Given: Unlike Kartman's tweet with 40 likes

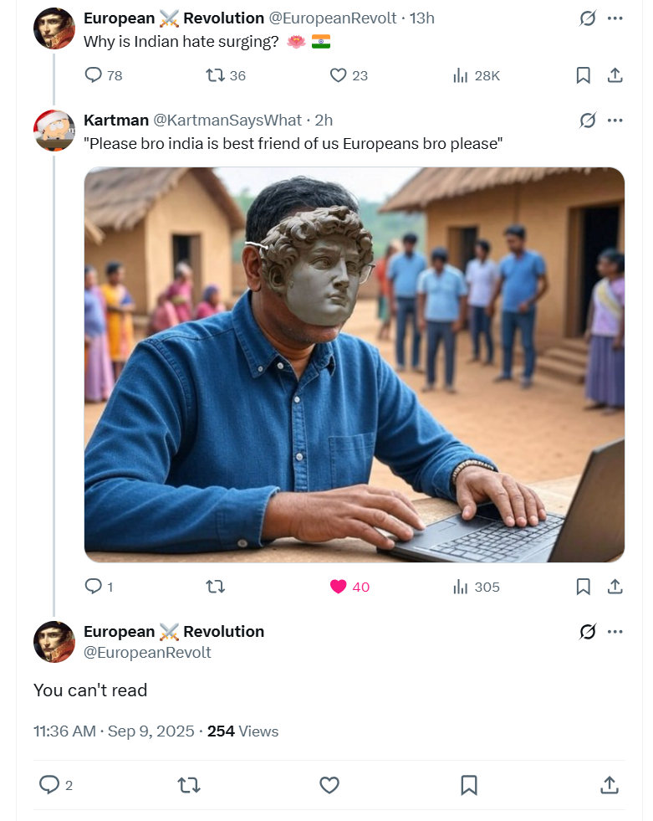Looking at the screenshot, I should click(349, 587).
